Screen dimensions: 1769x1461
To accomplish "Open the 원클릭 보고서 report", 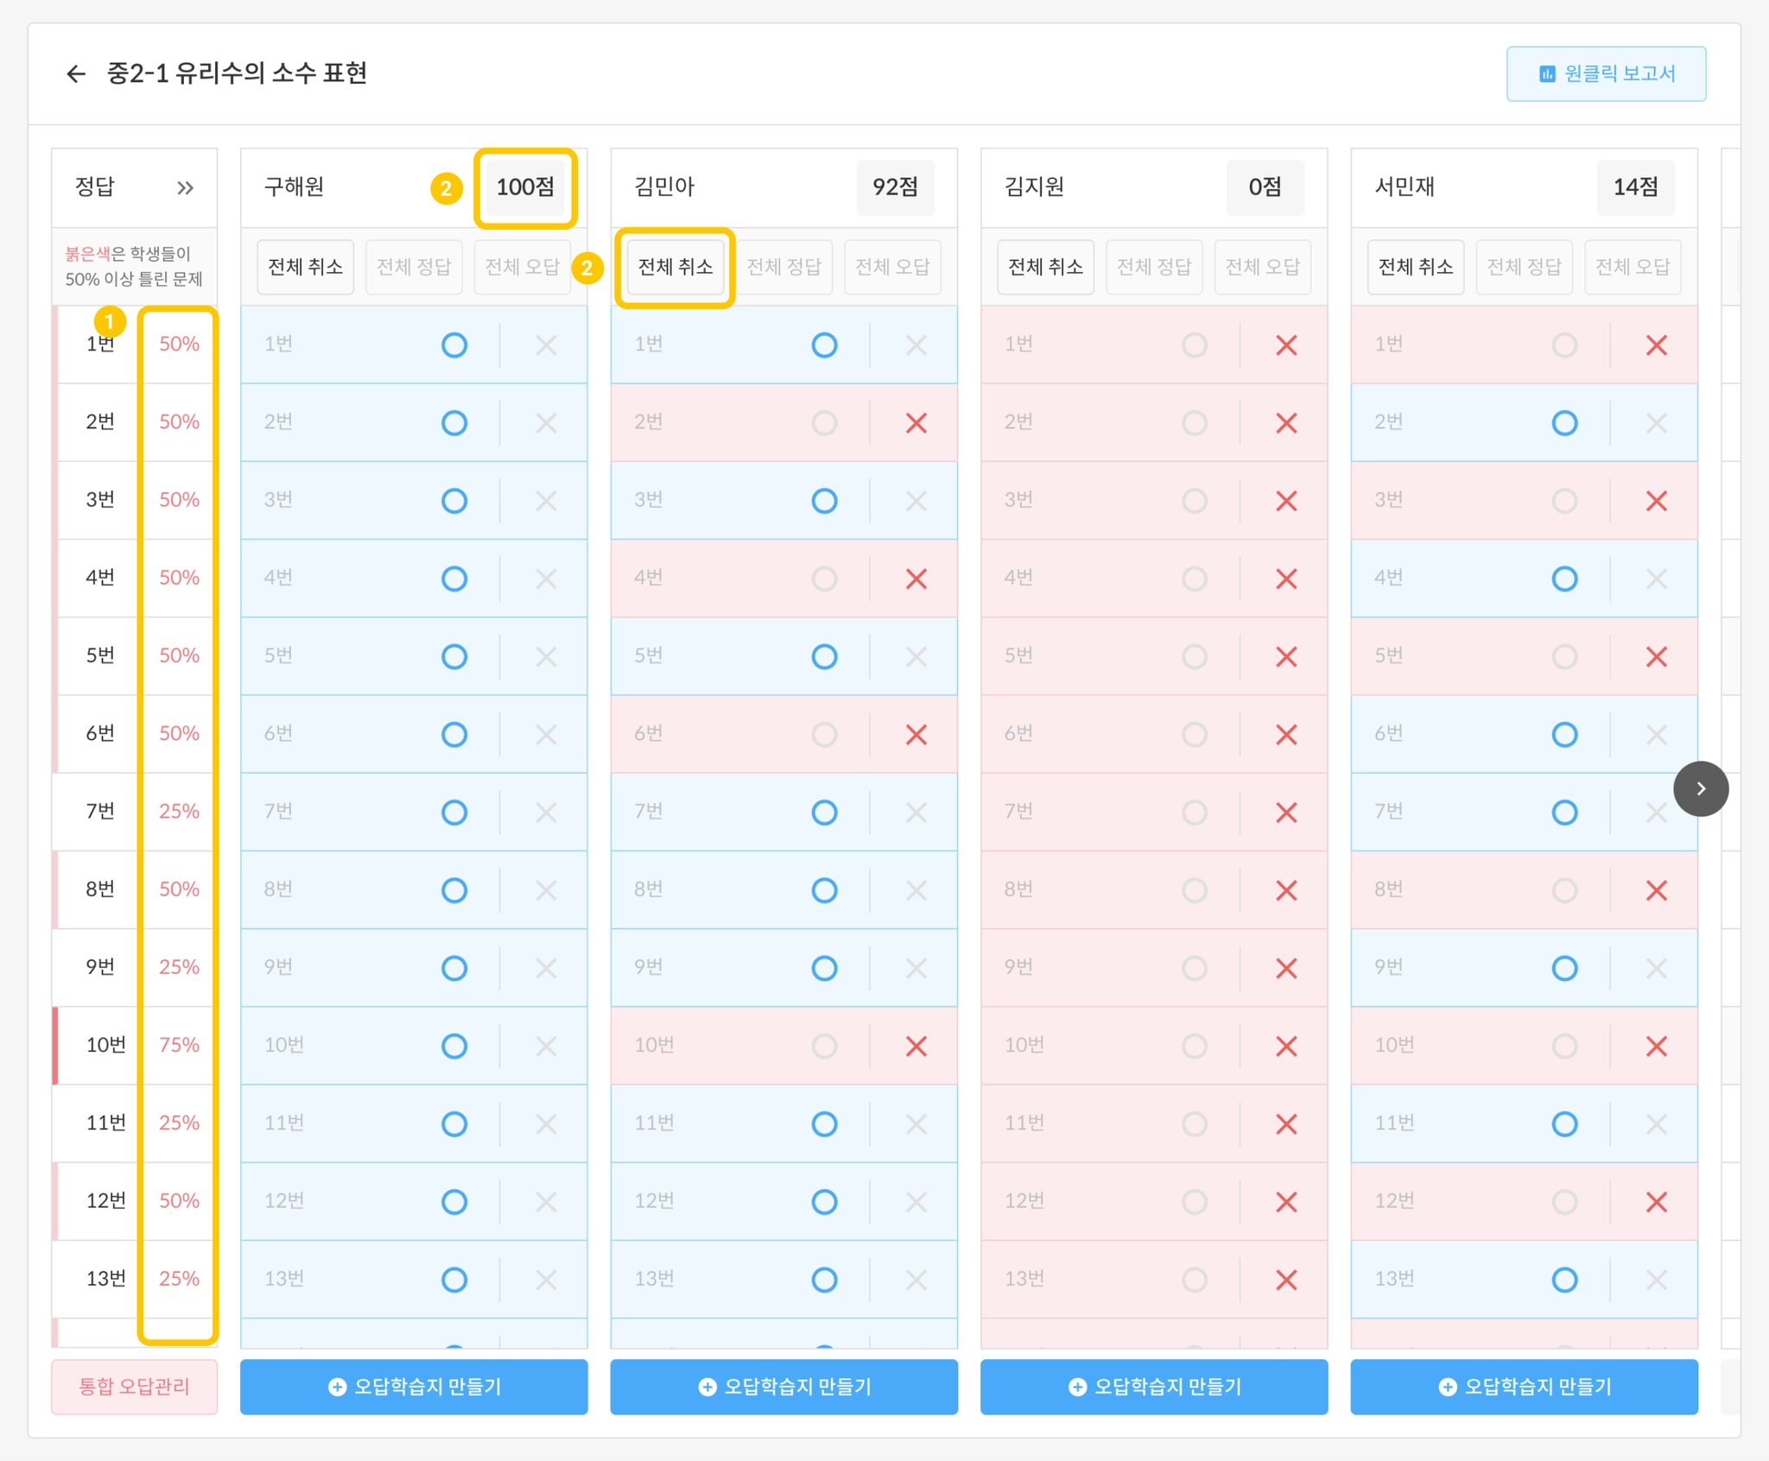I will (x=1606, y=74).
